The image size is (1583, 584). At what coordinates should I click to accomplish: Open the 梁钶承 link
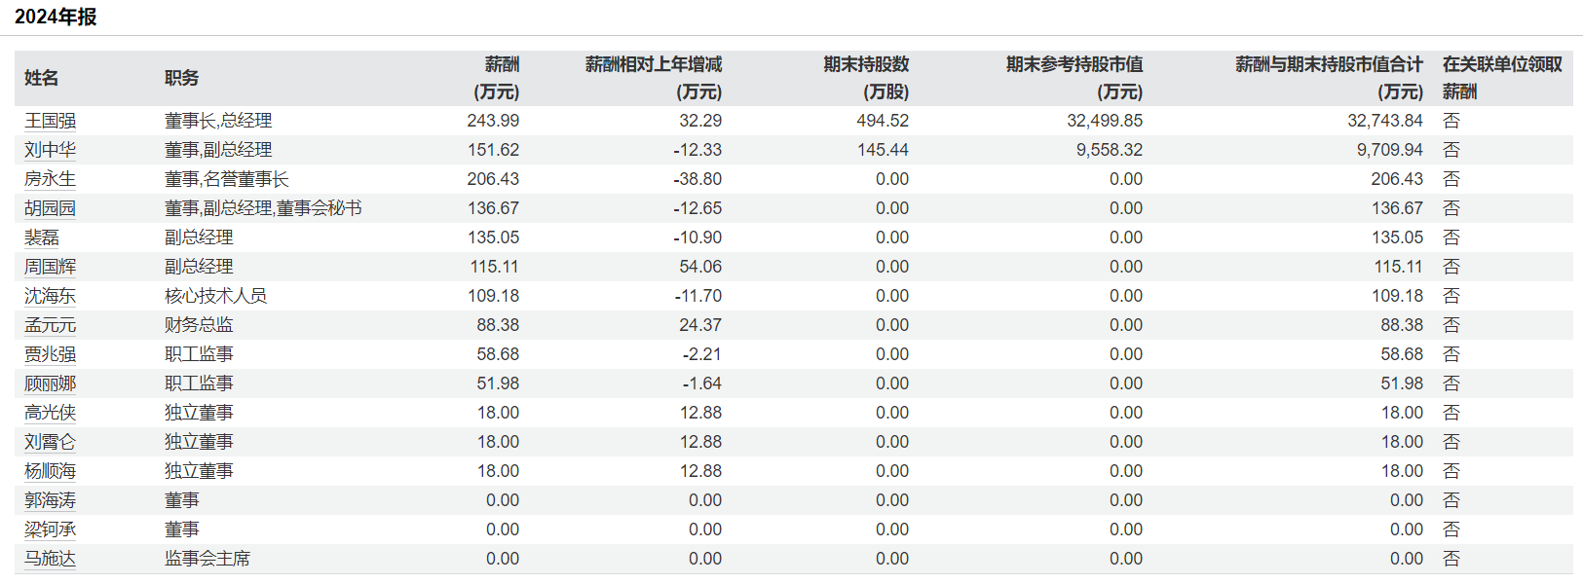tap(50, 529)
